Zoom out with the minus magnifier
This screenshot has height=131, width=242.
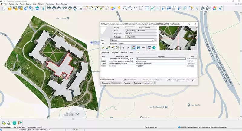[x=125, y=8]
